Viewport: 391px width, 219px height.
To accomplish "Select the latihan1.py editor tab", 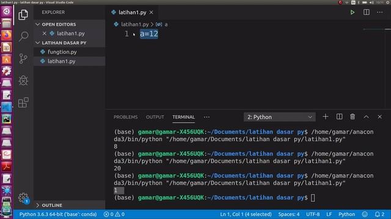I will [x=133, y=12].
